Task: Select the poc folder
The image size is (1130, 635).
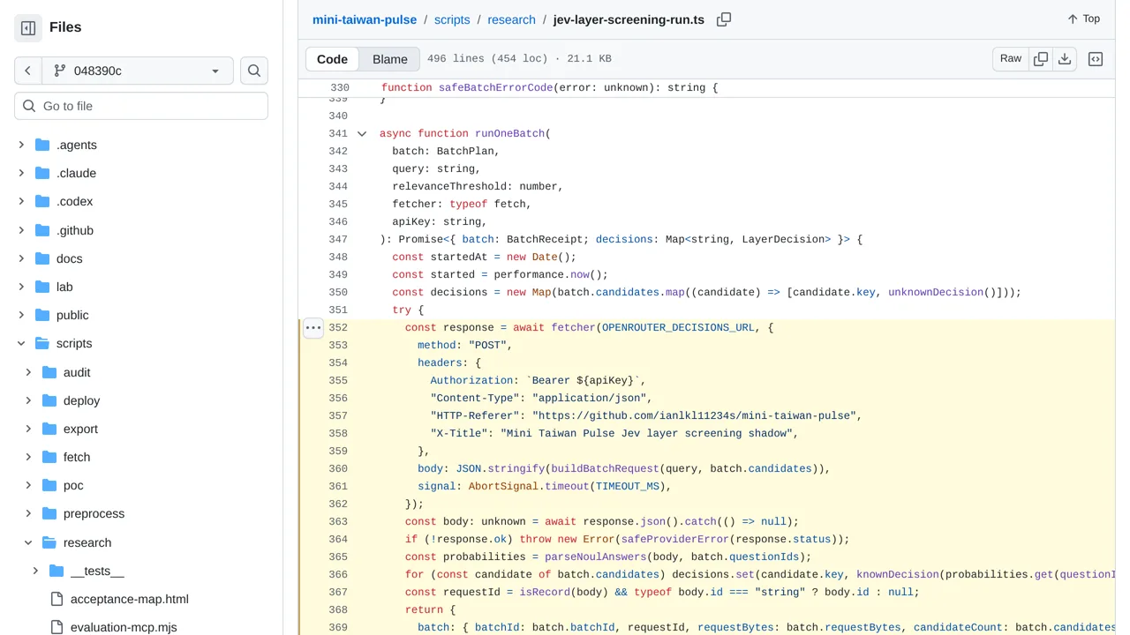Action: [73, 485]
